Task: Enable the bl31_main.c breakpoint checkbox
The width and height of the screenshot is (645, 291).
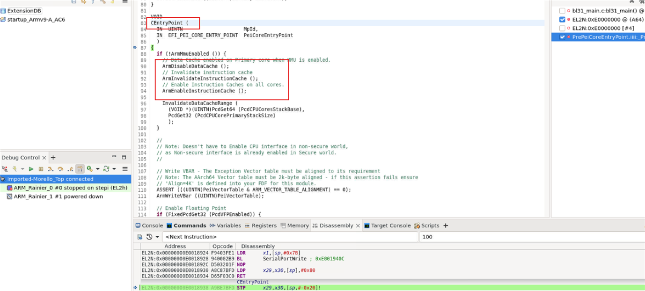Action: pos(562,11)
